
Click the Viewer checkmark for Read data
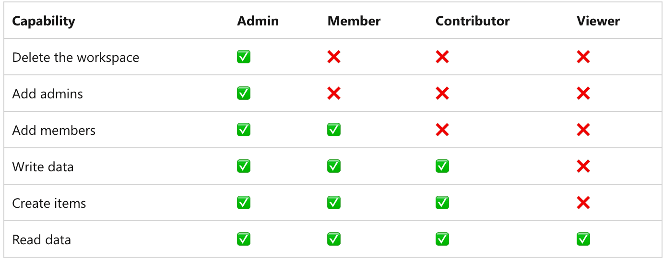(583, 239)
